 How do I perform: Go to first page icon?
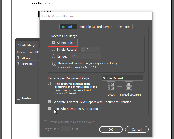click(55, 129)
